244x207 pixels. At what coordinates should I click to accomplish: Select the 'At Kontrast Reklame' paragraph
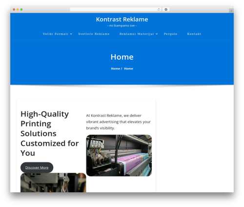click(x=118, y=122)
